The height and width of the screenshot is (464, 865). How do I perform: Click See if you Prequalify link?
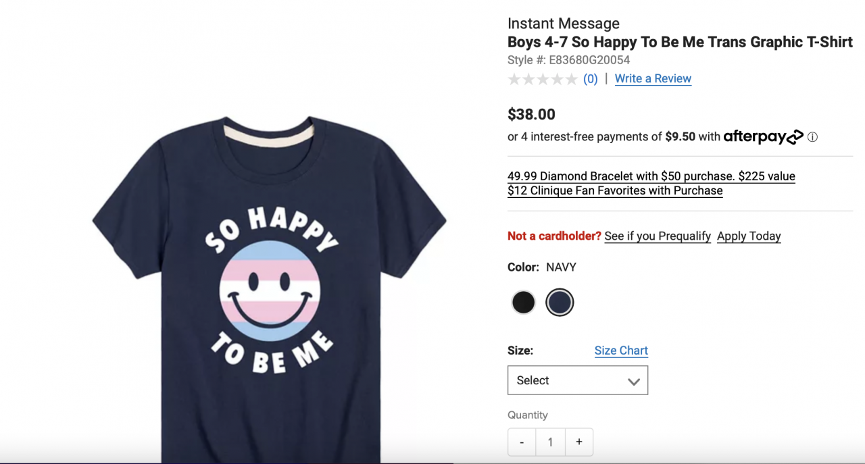pyautogui.click(x=658, y=236)
